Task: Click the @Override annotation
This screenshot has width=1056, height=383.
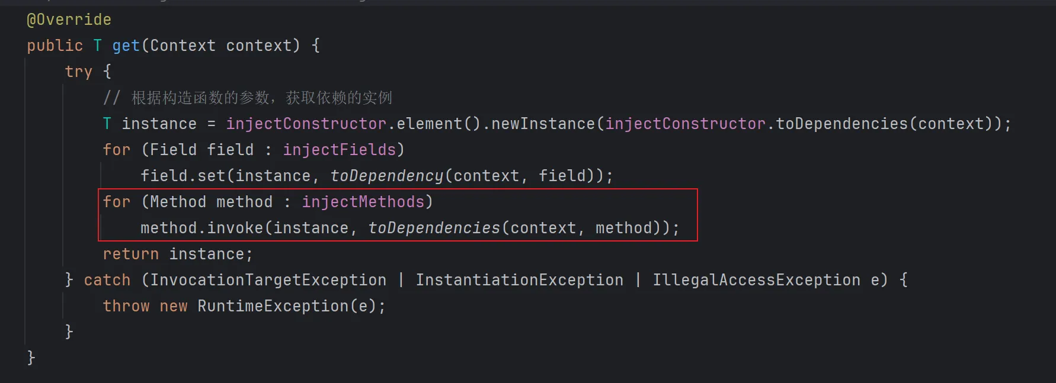Action: coord(69,20)
